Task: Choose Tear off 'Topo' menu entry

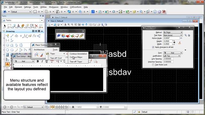Action: (x=76, y=62)
